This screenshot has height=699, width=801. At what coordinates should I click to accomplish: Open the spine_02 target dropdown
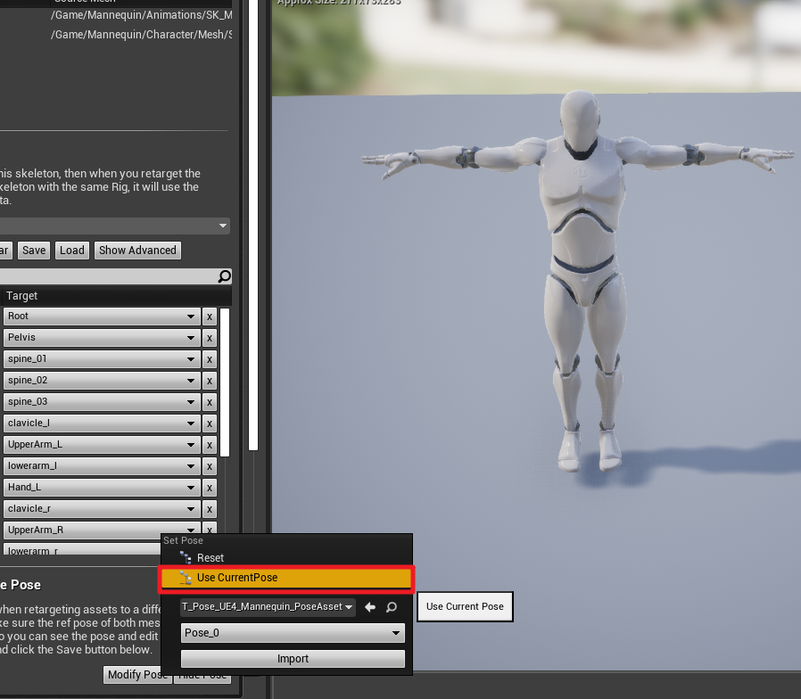click(102, 381)
